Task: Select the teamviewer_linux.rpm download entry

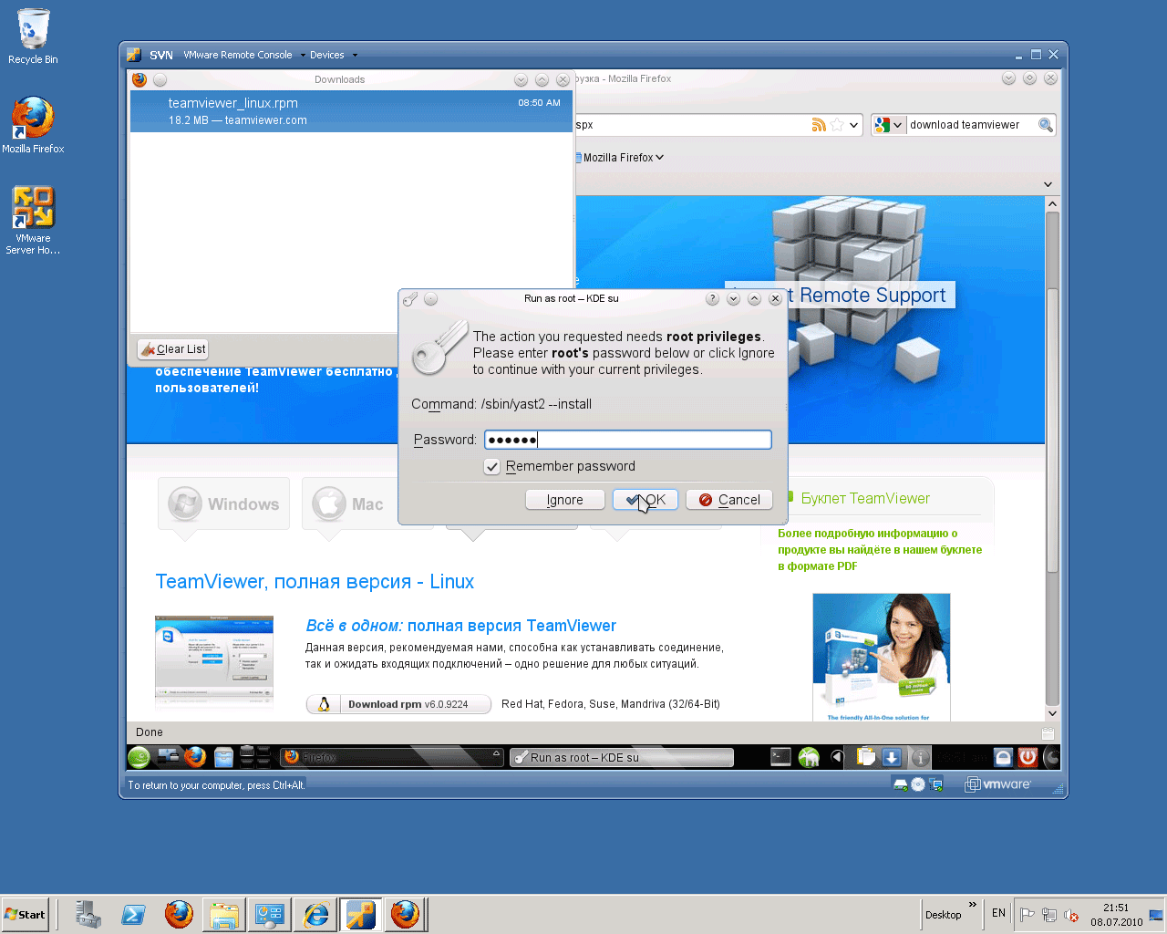Action: (351, 111)
